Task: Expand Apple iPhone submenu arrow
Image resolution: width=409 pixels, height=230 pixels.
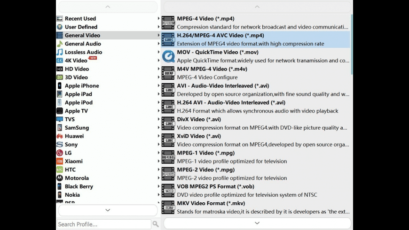Action: 158,85
